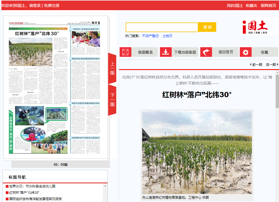This screenshot has width=279, height=202.
Task: Click the gear icon beside 收藏
Action: (246, 52)
